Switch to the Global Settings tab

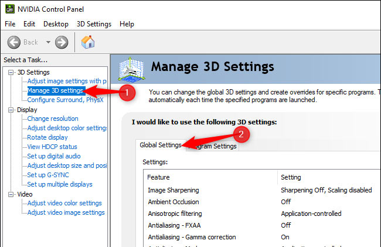point(161,145)
